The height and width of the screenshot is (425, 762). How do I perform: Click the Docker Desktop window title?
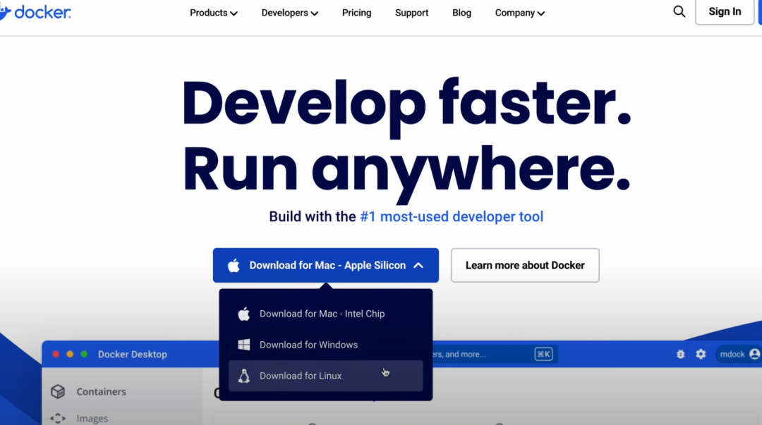pyautogui.click(x=132, y=354)
